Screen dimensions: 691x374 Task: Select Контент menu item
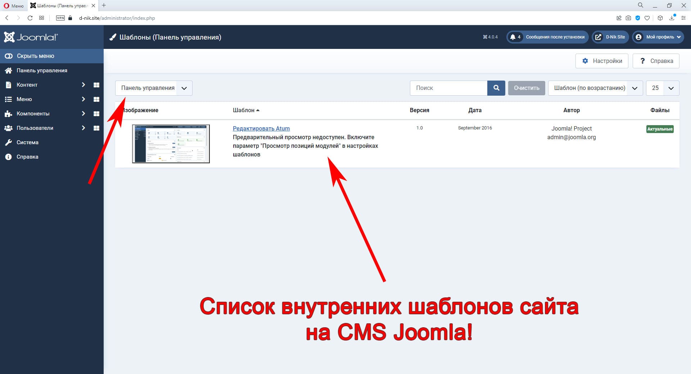pyautogui.click(x=27, y=85)
